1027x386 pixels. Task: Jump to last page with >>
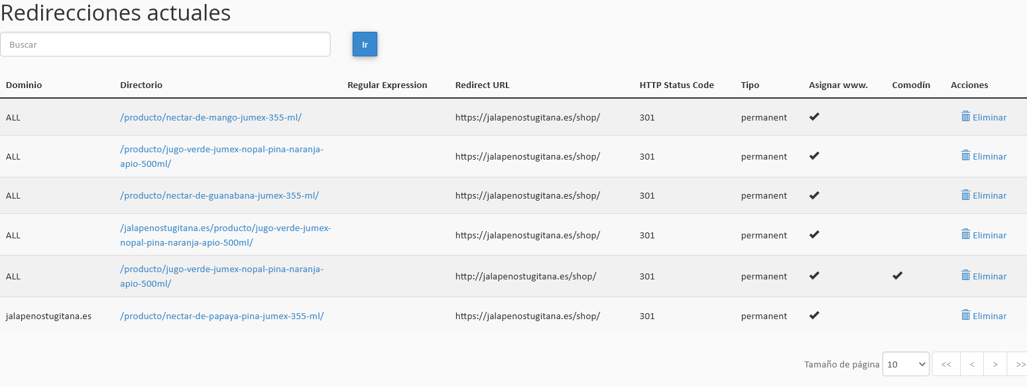pyautogui.click(x=1018, y=364)
